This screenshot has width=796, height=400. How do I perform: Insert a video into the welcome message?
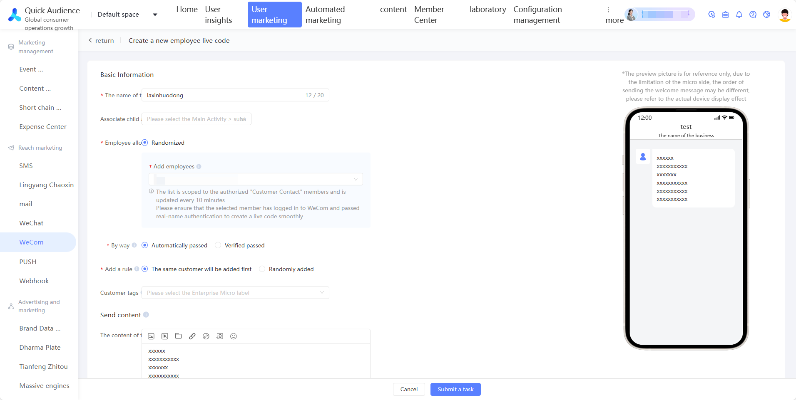[x=165, y=336]
